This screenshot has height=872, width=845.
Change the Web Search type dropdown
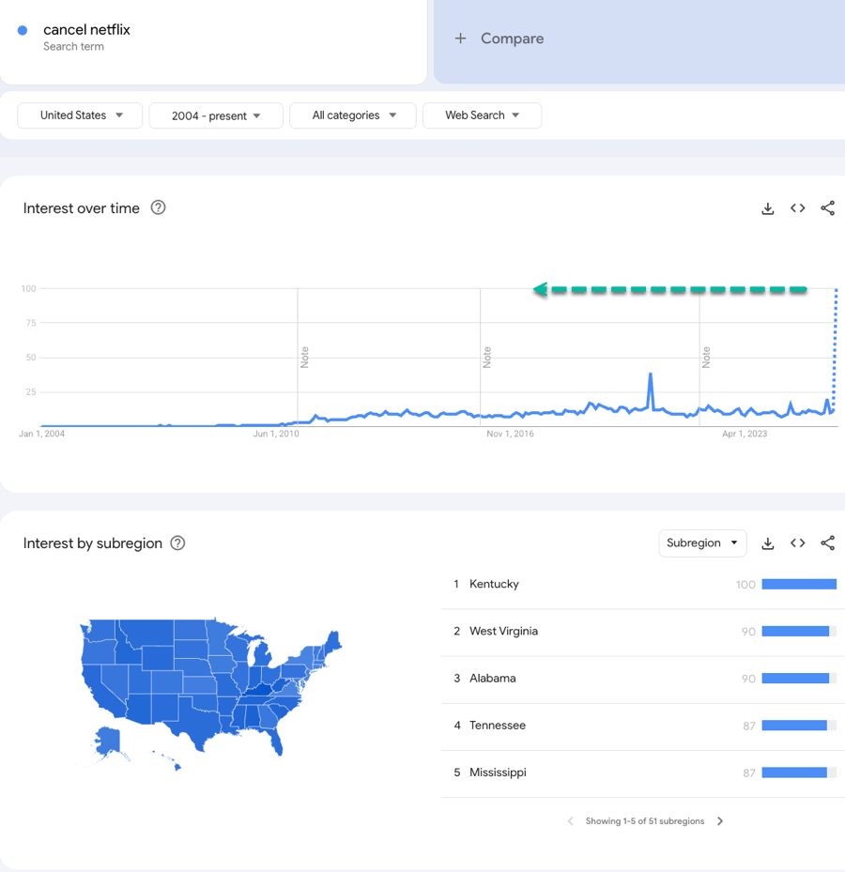pyautogui.click(x=482, y=115)
